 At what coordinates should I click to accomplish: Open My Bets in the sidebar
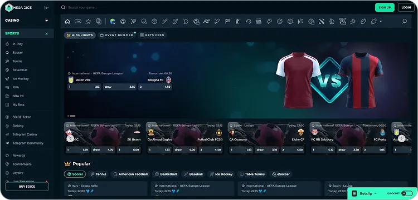tap(18, 105)
